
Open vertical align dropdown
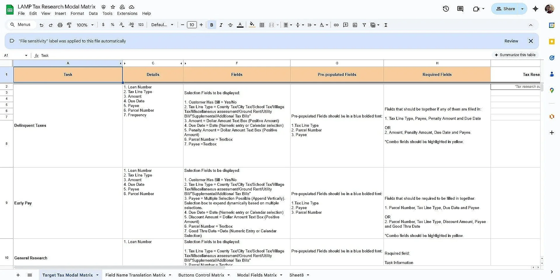coord(300,25)
